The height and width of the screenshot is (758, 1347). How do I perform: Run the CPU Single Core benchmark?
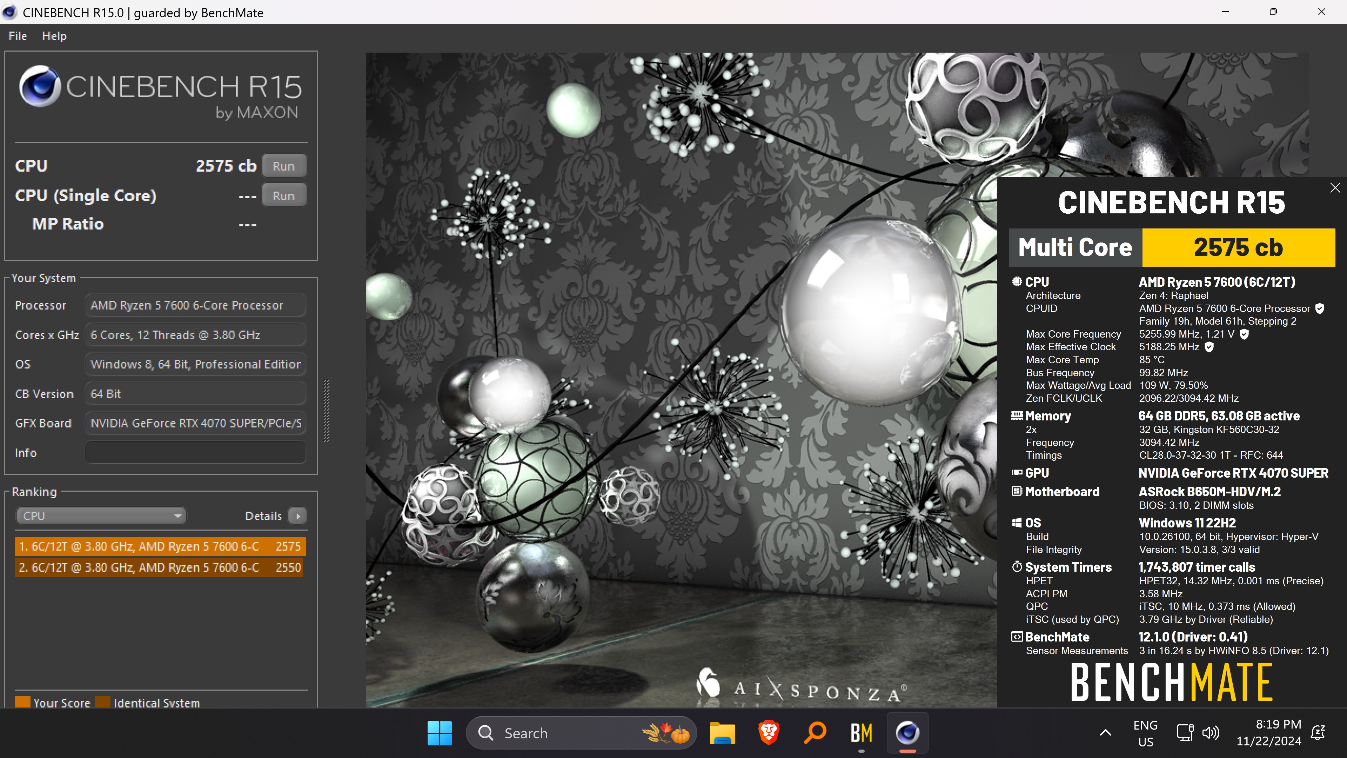[x=284, y=196]
